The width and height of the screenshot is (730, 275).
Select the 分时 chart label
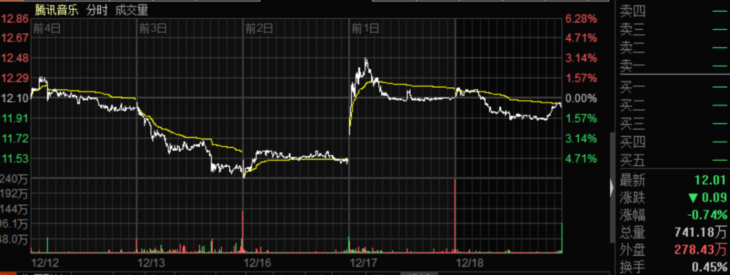click(97, 10)
